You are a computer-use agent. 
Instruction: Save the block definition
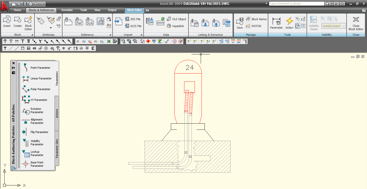(x=239, y=22)
